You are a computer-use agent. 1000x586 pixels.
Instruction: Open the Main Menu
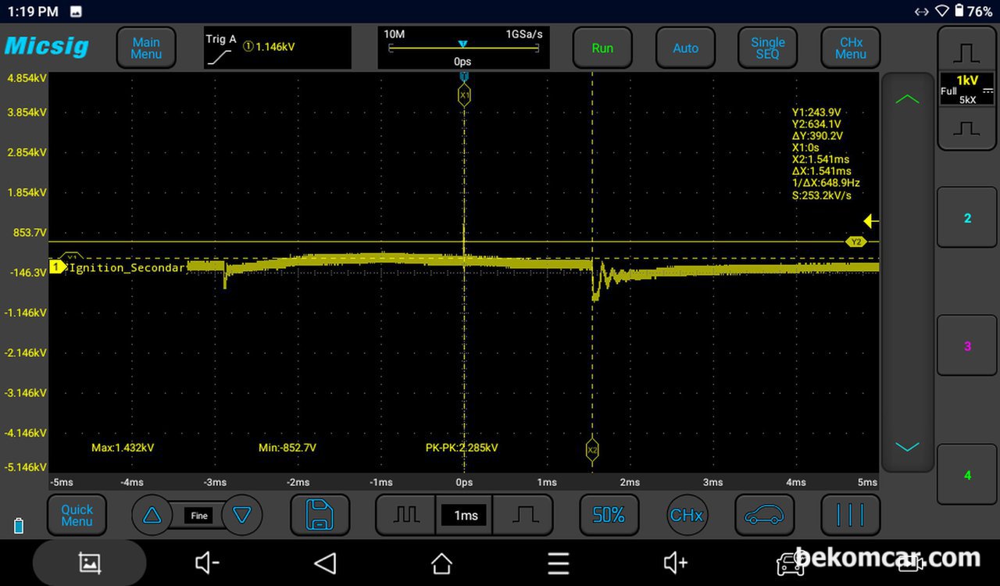[x=146, y=48]
